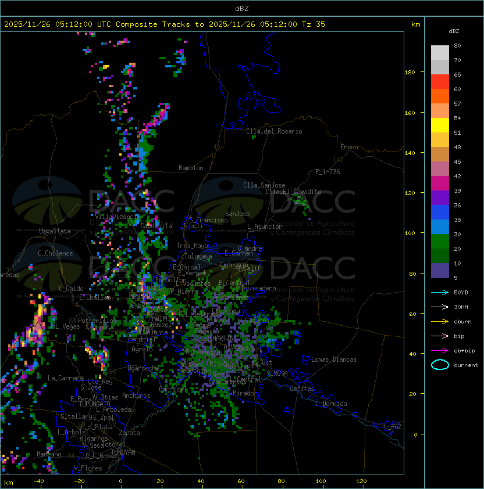Click the Agrelo map label

pos(142,349)
